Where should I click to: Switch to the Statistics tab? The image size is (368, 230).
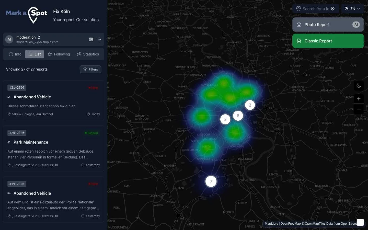tap(88, 54)
